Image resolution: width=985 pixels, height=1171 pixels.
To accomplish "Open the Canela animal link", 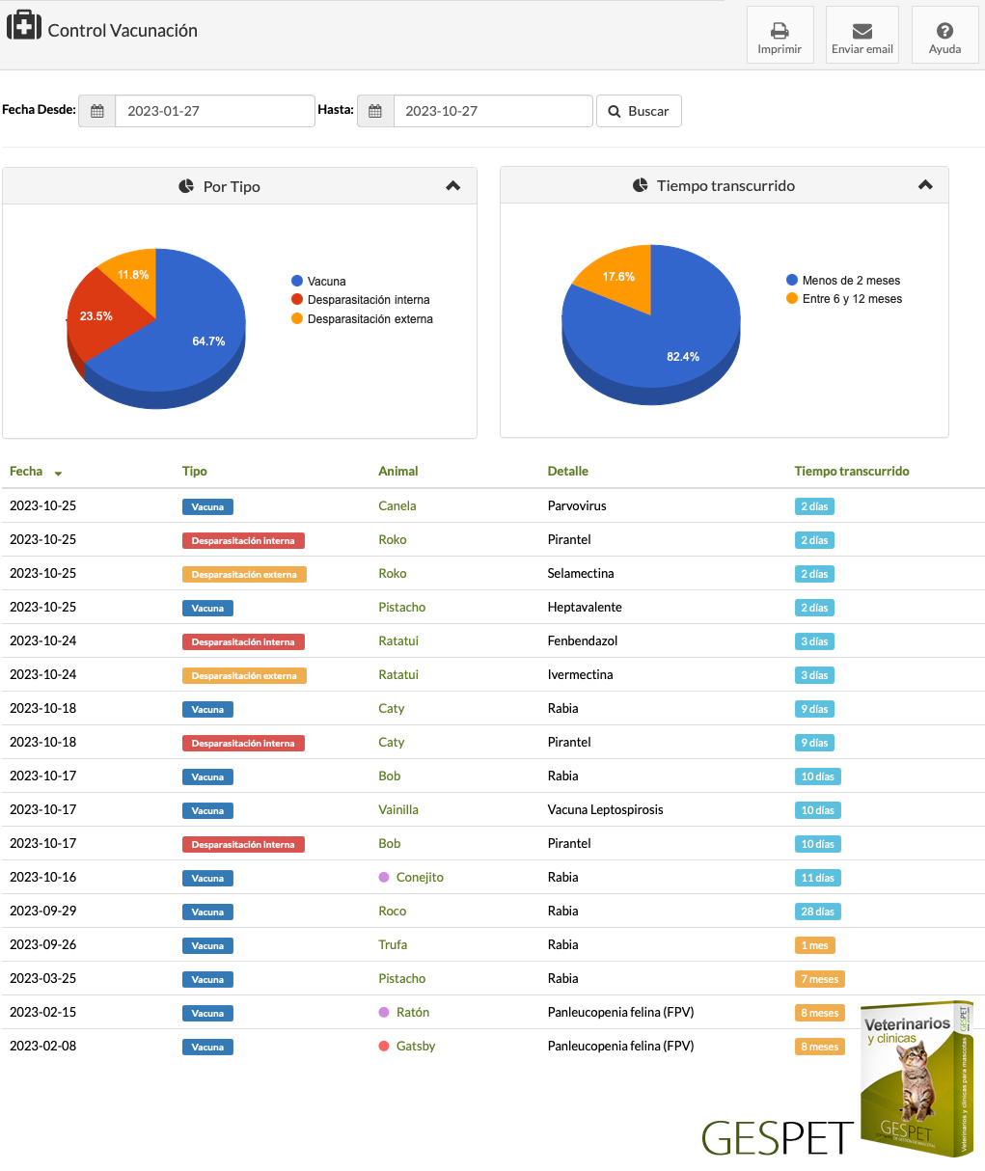I will 397,505.
